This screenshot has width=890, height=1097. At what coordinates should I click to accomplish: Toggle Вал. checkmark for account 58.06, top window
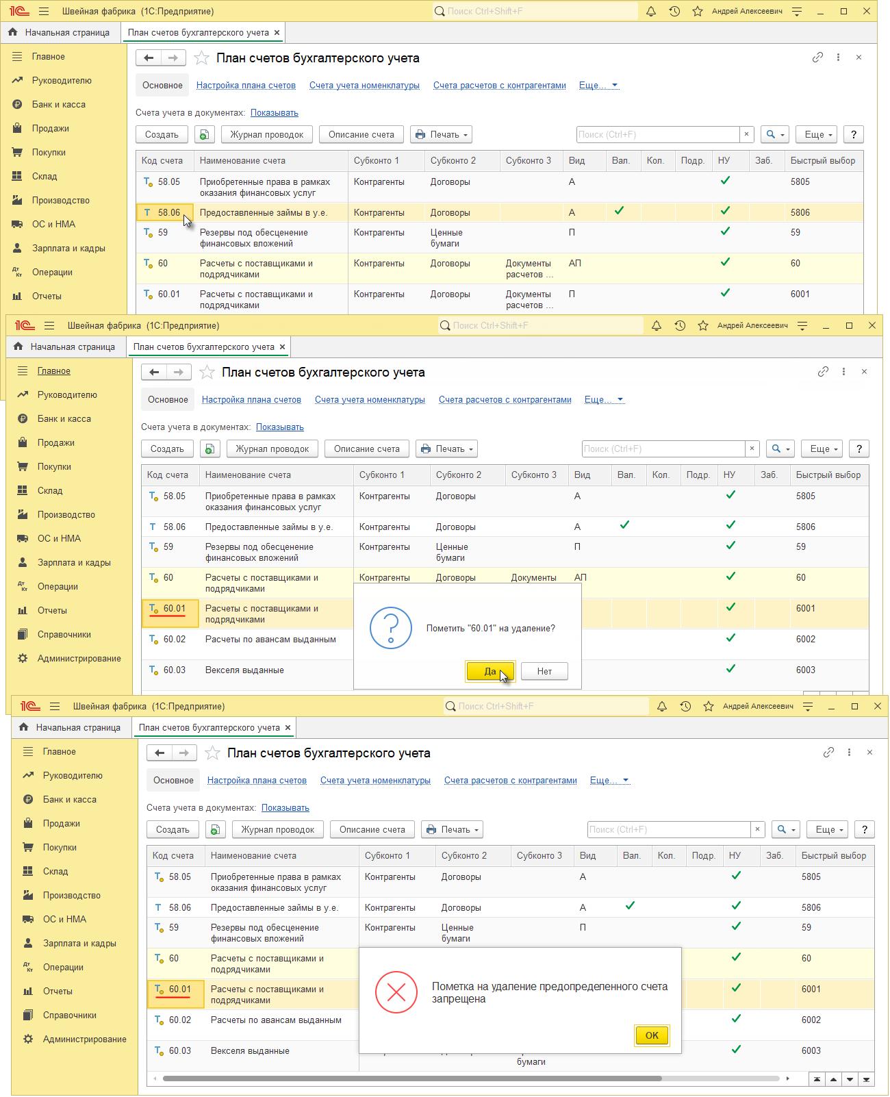click(x=619, y=211)
